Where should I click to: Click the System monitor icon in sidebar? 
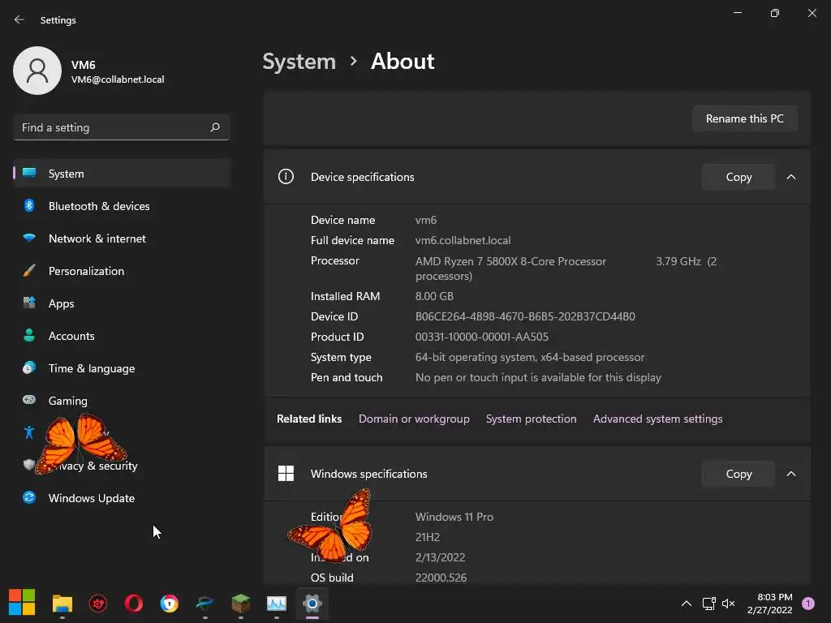[29, 174]
